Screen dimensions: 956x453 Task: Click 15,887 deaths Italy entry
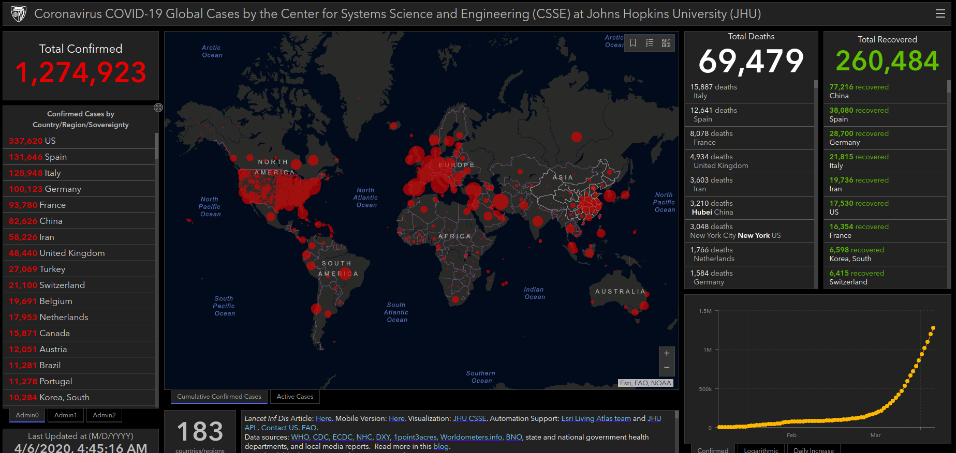pos(749,92)
